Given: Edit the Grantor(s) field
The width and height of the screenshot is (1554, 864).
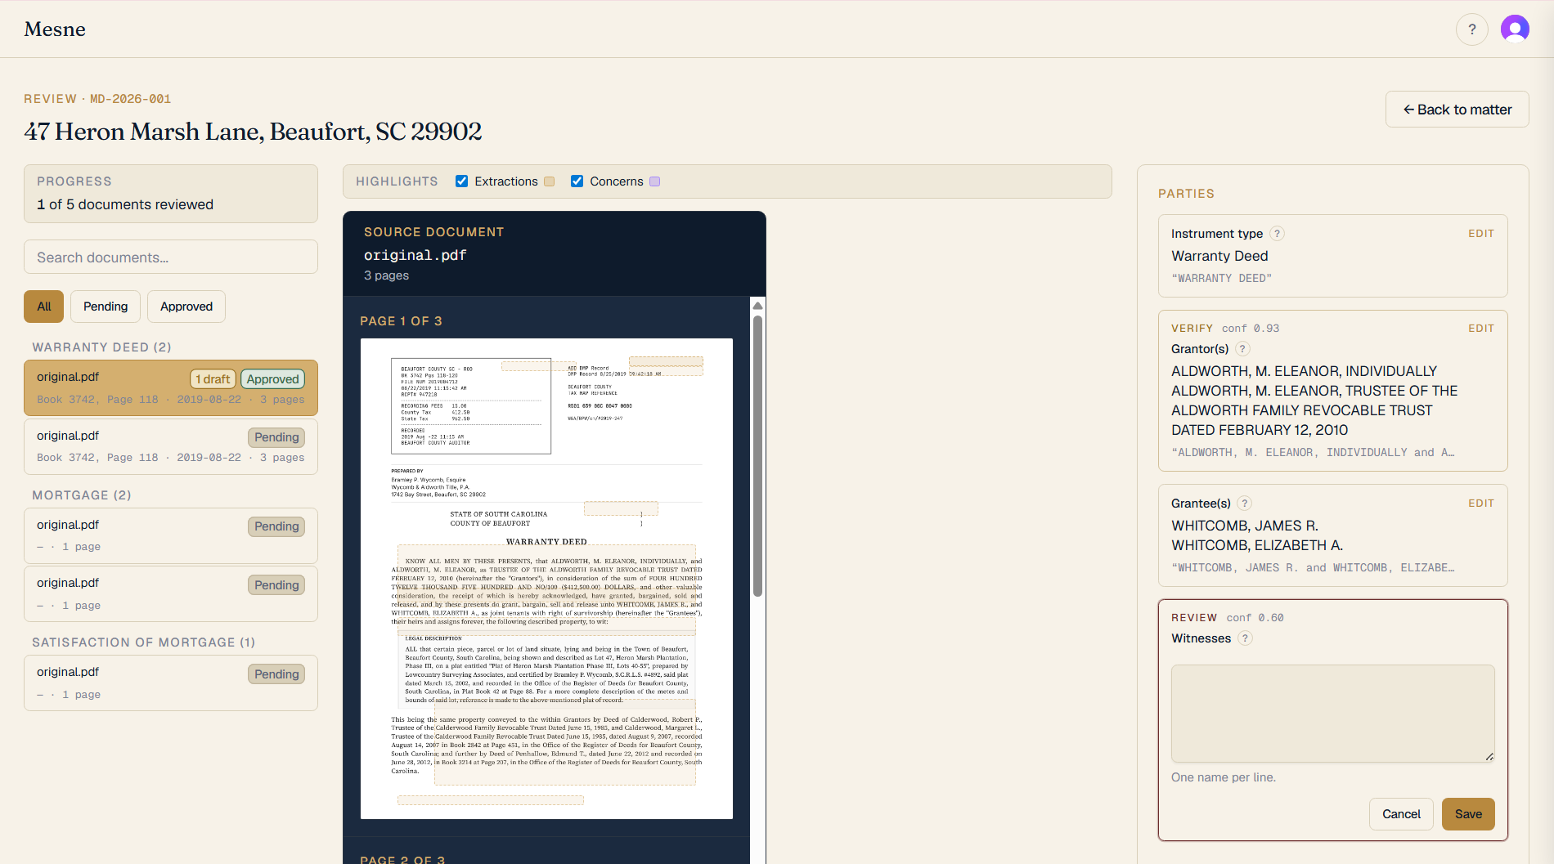Looking at the screenshot, I should pyautogui.click(x=1481, y=329).
